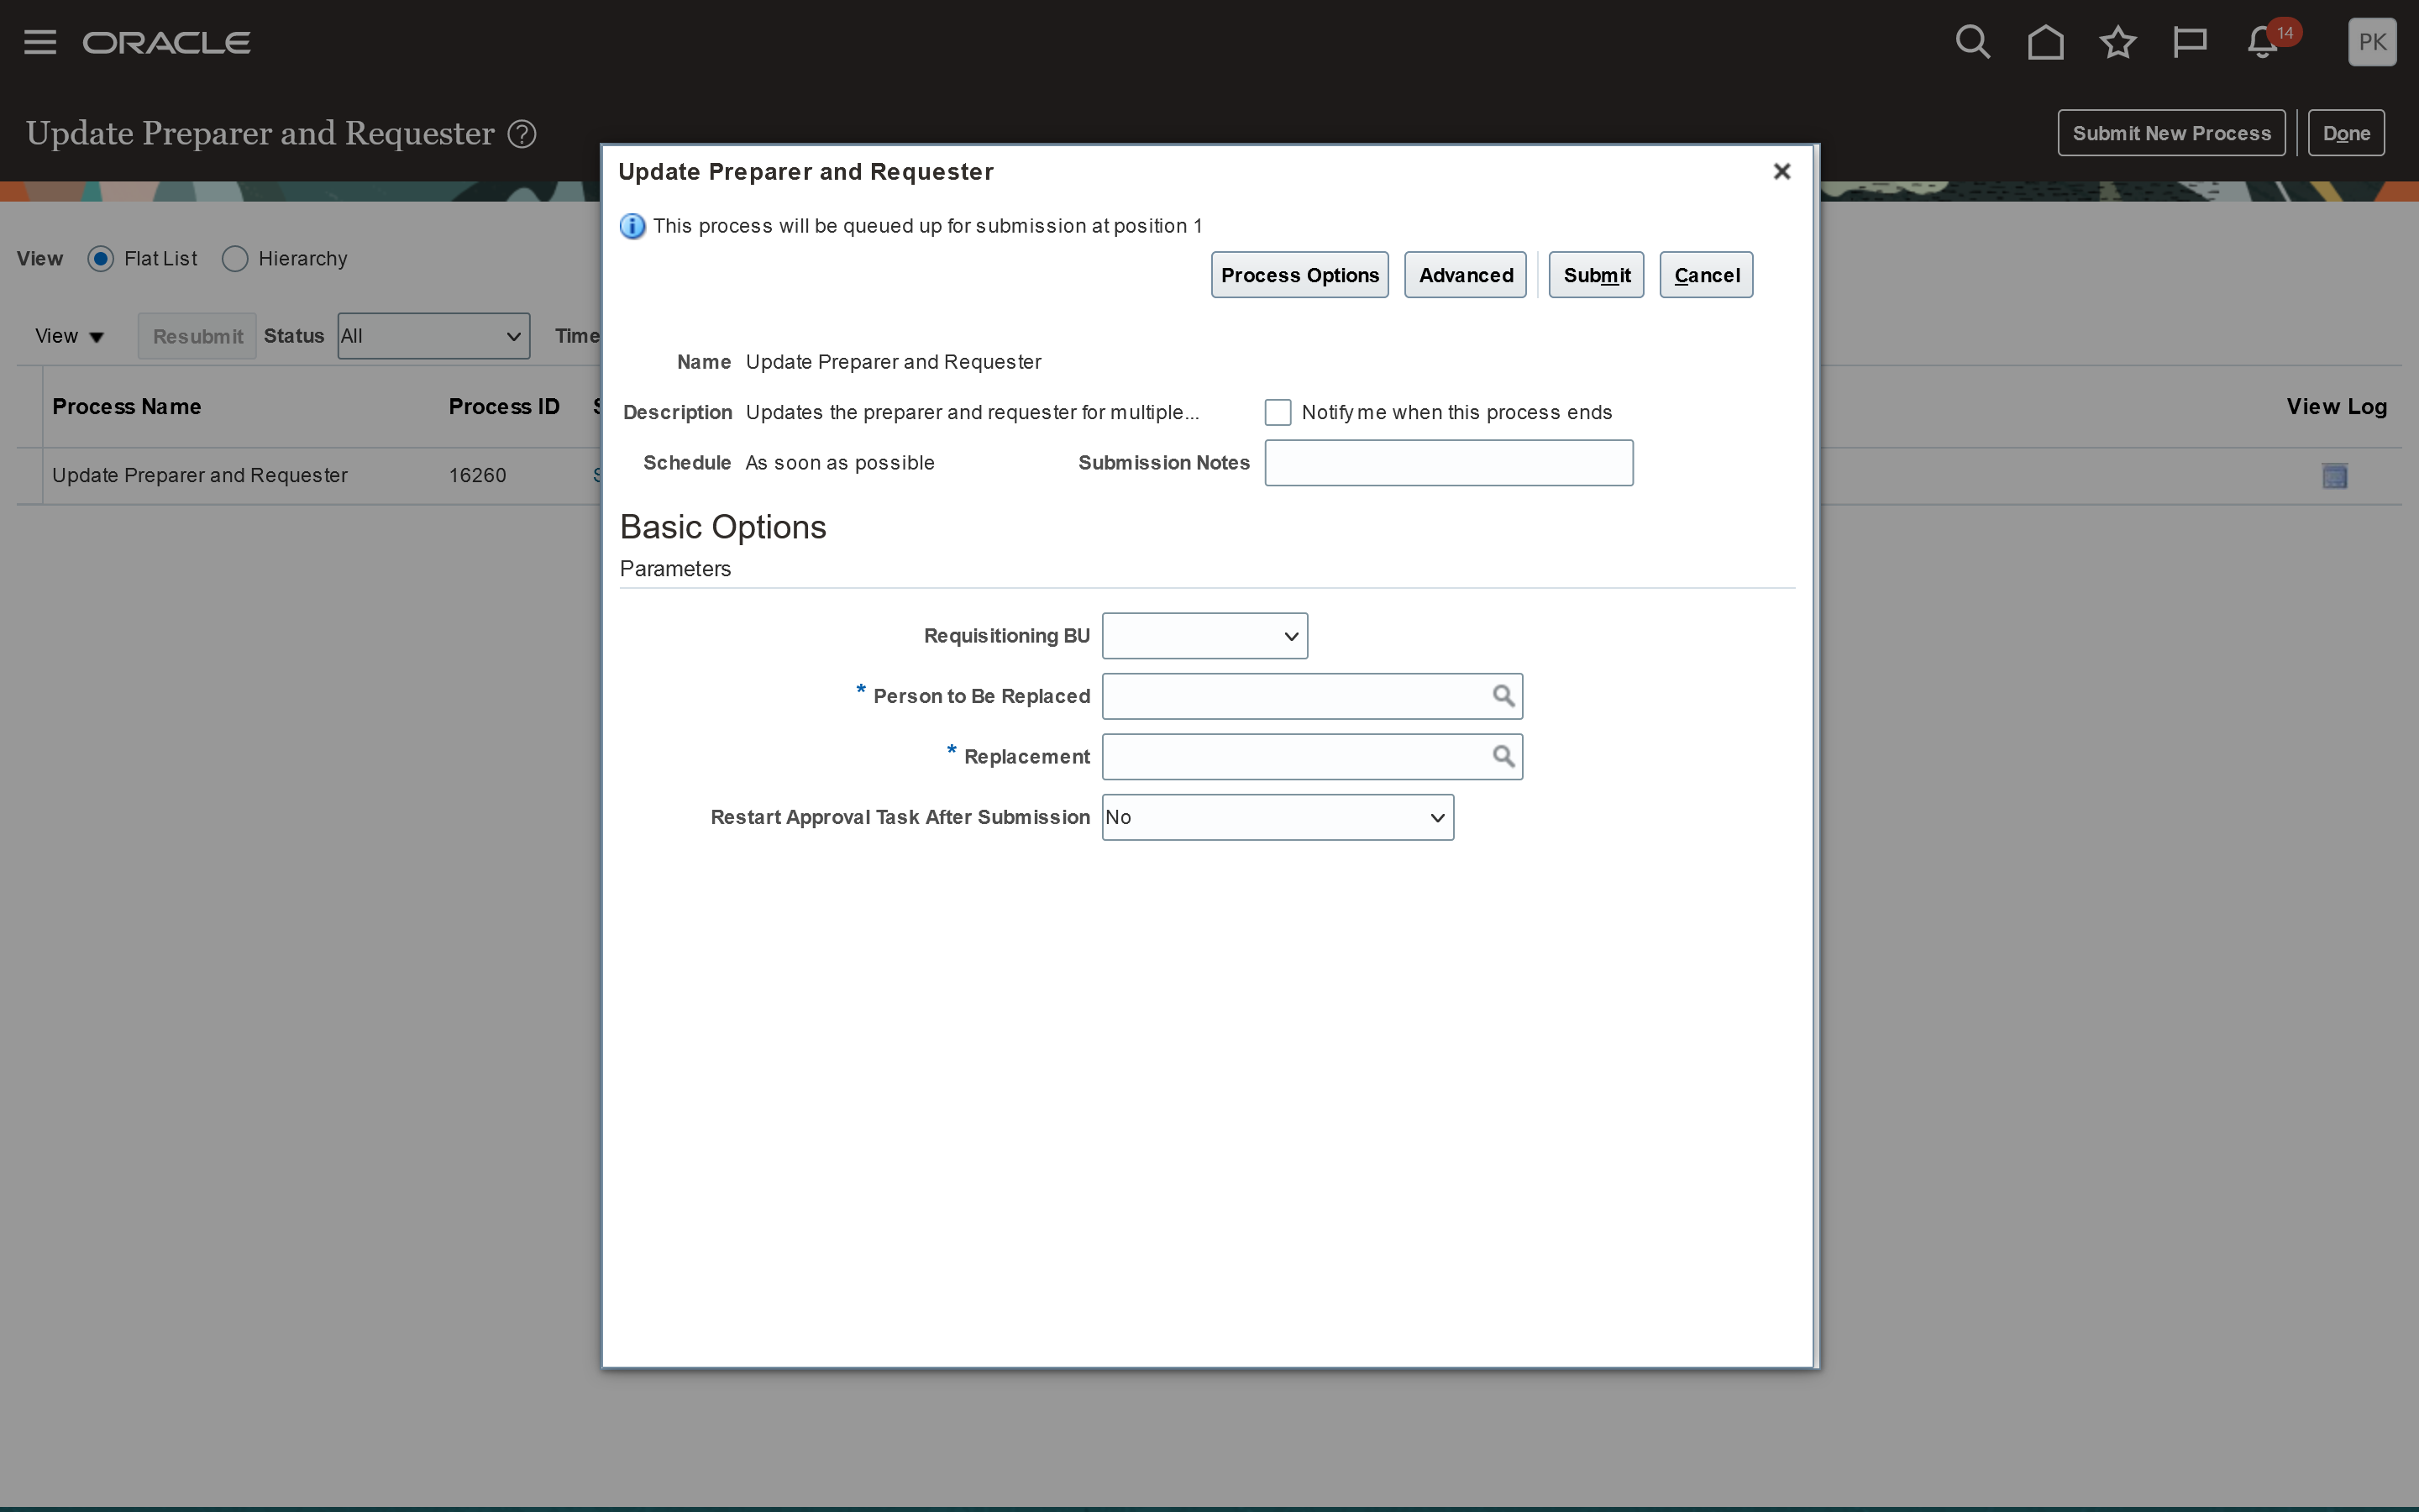Open help icon beside page title
This screenshot has height=1512, width=2419.
(522, 134)
